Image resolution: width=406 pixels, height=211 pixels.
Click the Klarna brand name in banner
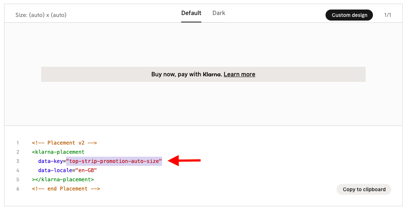click(x=212, y=74)
